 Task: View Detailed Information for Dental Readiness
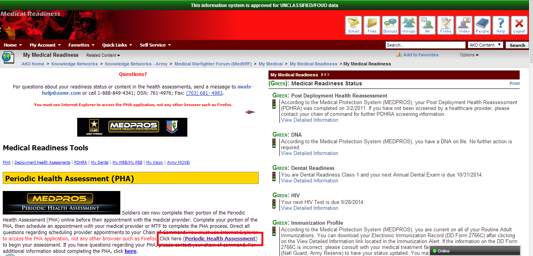click(x=309, y=180)
